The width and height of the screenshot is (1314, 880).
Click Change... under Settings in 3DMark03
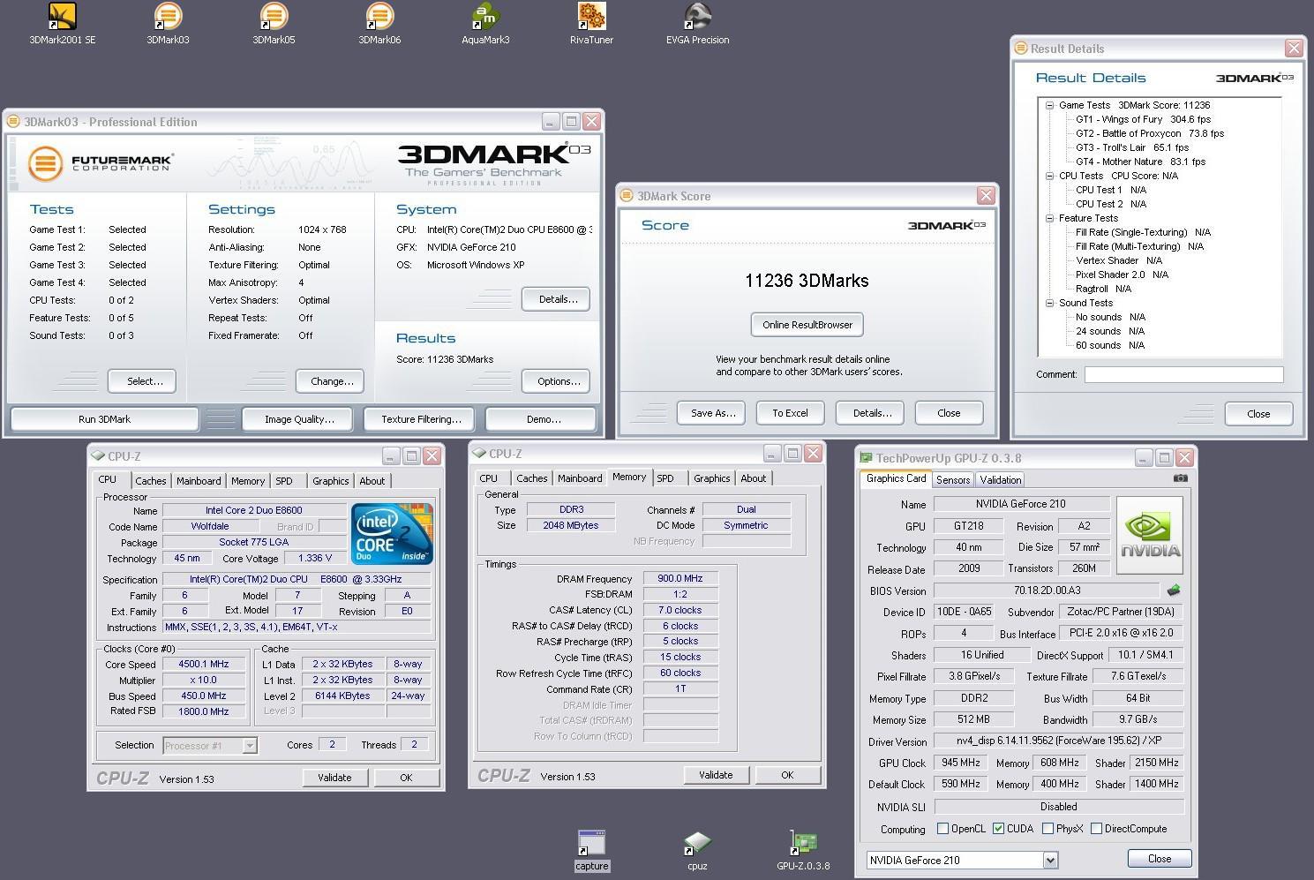tap(332, 381)
